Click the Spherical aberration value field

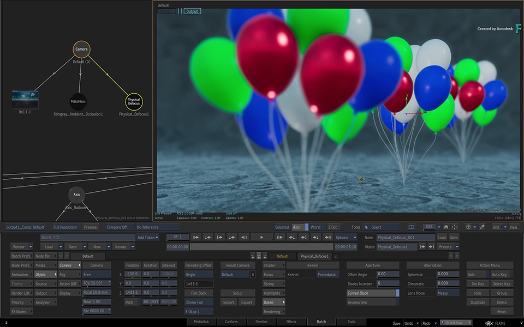click(x=448, y=274)
